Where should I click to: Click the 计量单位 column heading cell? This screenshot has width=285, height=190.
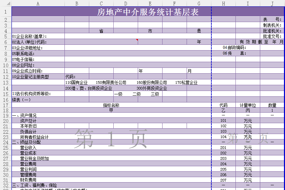(248, 105)
